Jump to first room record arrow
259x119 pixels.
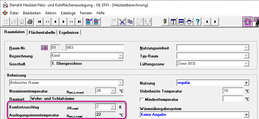click(39, 22)
